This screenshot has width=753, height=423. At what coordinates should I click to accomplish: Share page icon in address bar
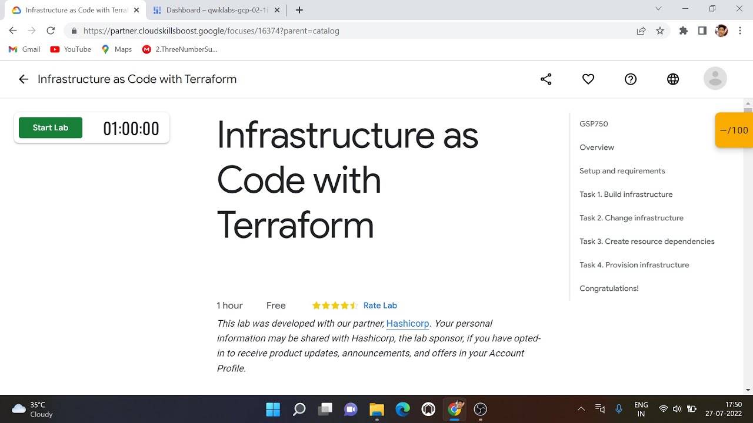pyautogui.click(x=641, y=31)
